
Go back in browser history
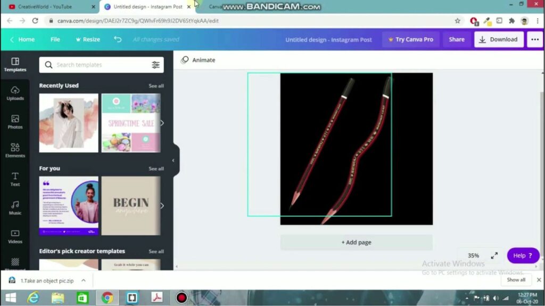pos(10,21)
